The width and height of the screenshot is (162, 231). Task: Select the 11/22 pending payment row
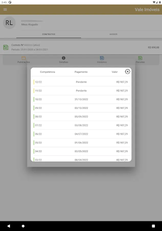coord(81,91)
